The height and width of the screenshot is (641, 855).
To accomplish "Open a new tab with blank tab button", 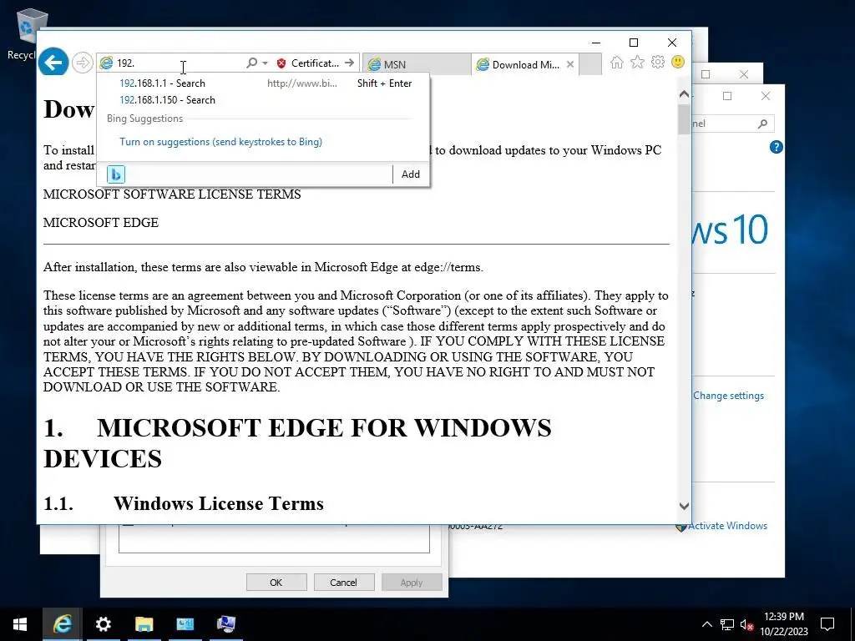I will click(590, 63).
